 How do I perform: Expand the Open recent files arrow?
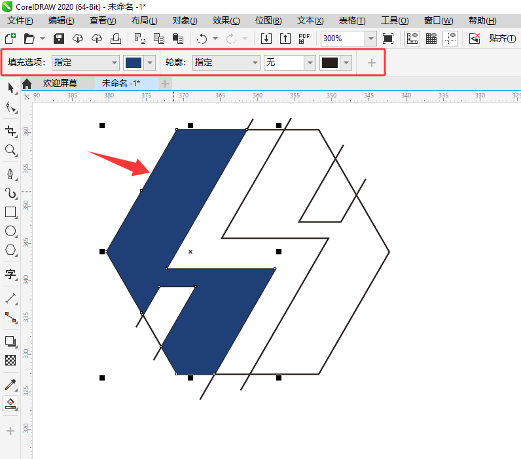pyautogui.click(x=43, y=39)
